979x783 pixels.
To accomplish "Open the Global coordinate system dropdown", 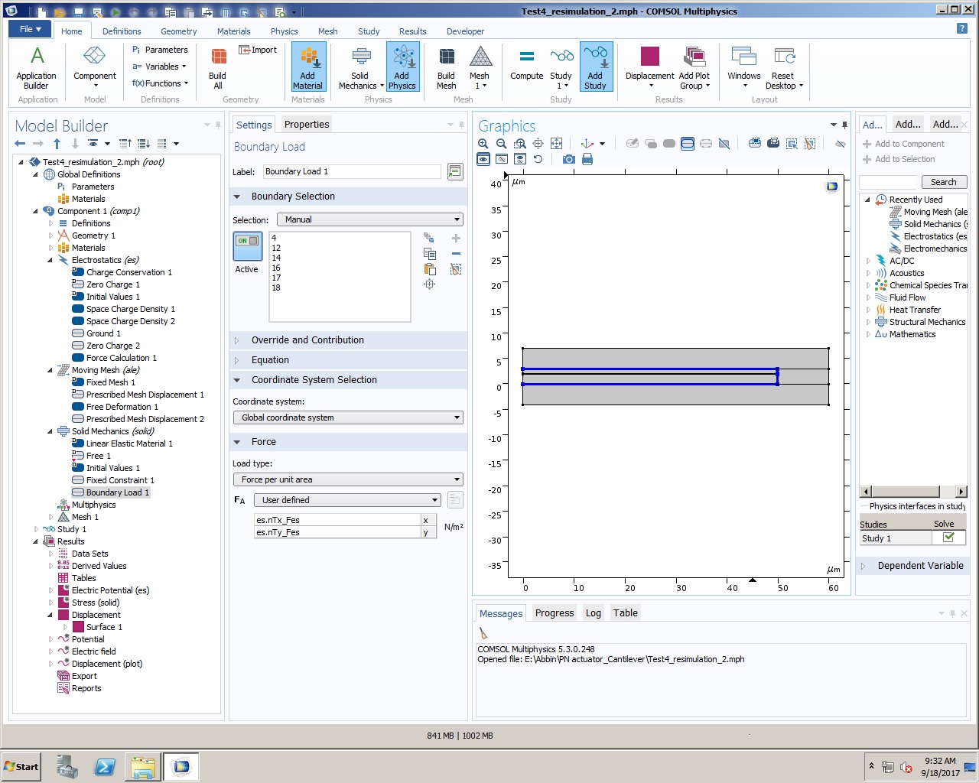I will coord(348,417).
